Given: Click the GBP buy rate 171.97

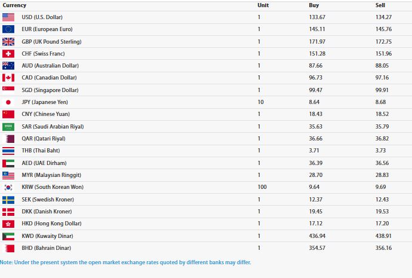Looking at the screenshot, I should coord(317,42).
